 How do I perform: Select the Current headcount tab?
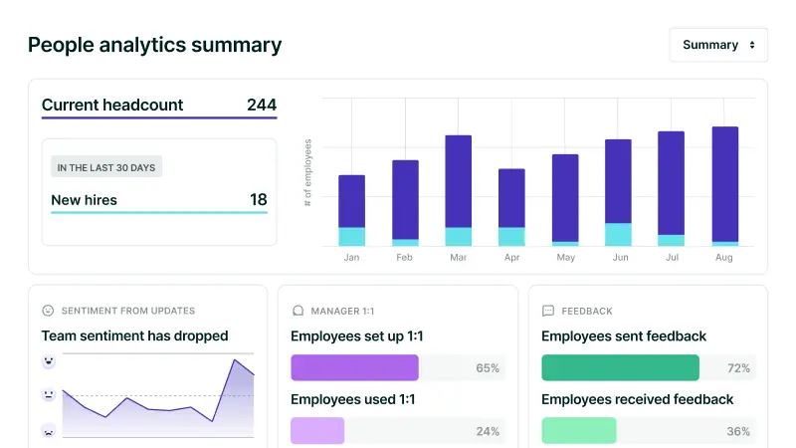(x=159, y=106)
